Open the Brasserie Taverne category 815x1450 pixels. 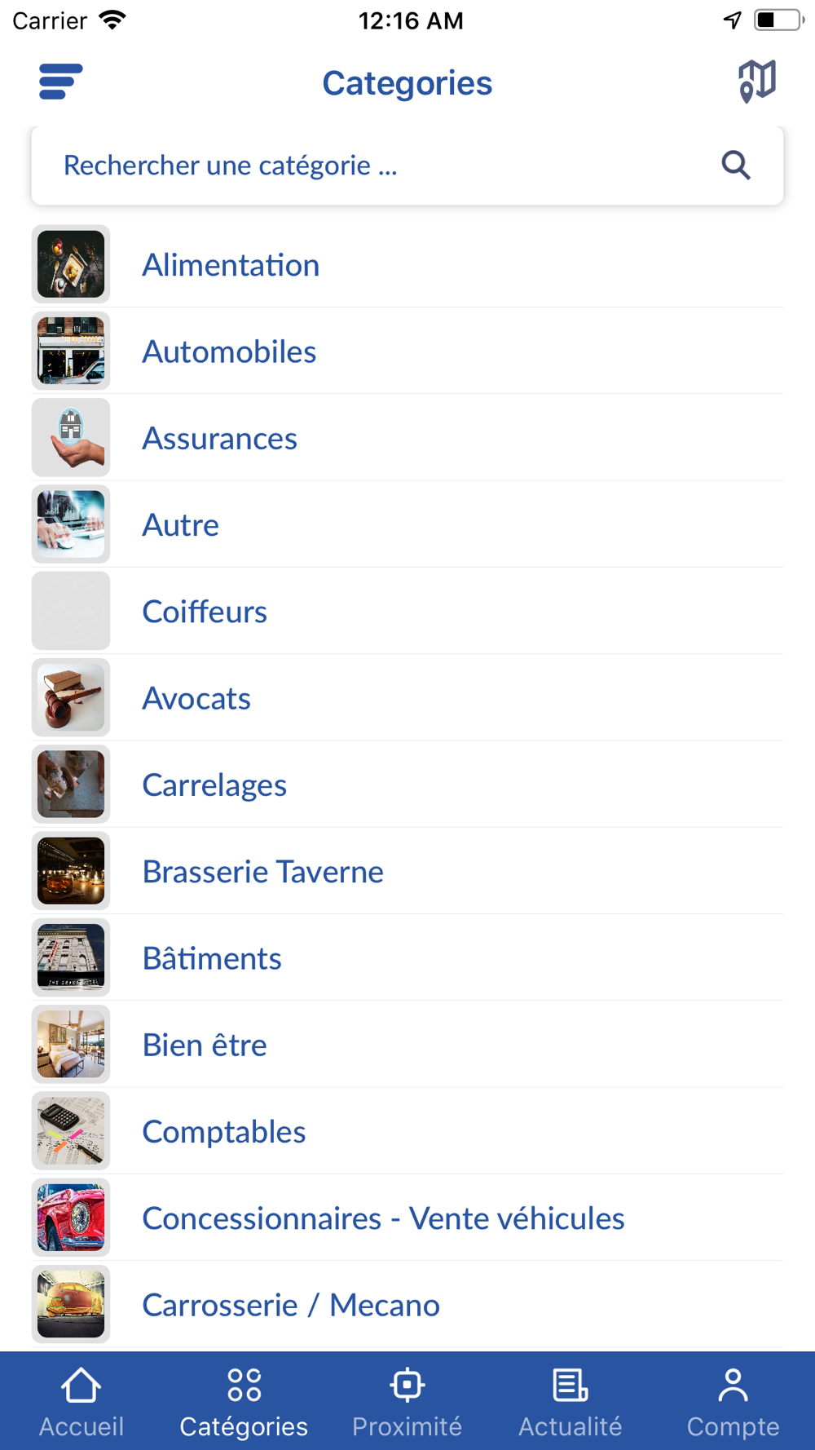(x=262, y=872)
